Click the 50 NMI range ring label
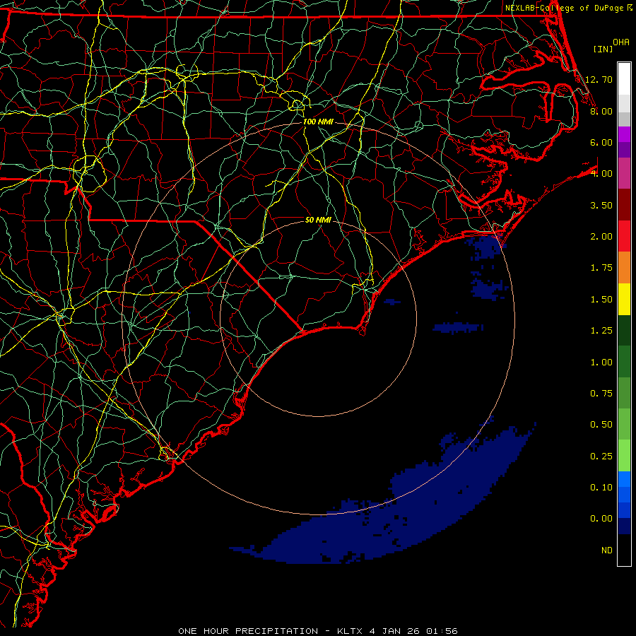This screenshot has height=636, width=636. 318,220
